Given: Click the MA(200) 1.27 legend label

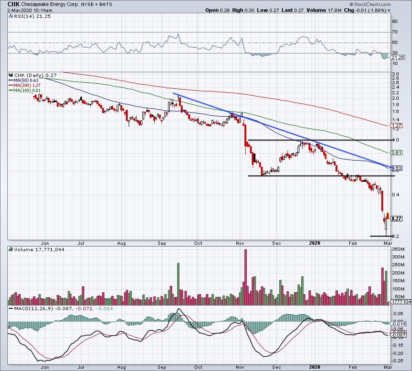Looking at the screenshot, I should point(27,86).
